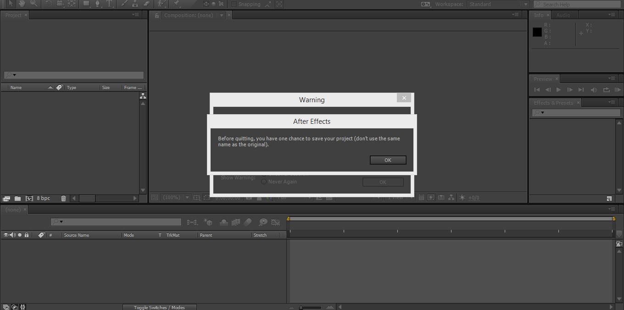Enable the Snapping checkbox
Viewport: 624px width, 310px height.
point(234,4)
